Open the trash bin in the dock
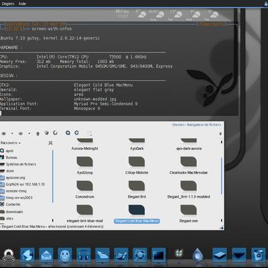The width and height of the screenshot is (268, 268). point(258,255)
